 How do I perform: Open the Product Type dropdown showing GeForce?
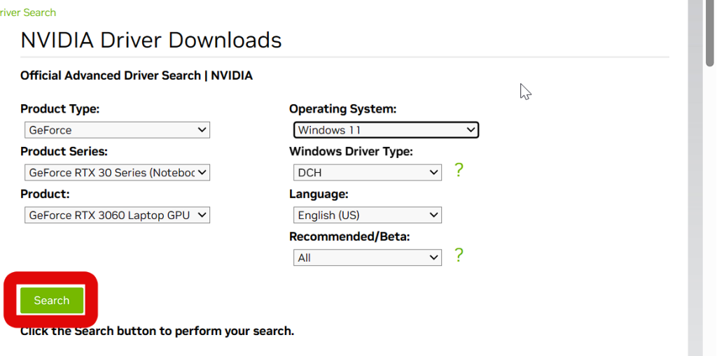(x=117, y=130)
